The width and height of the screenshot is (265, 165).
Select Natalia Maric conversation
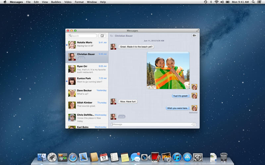[x=87, y=45]
